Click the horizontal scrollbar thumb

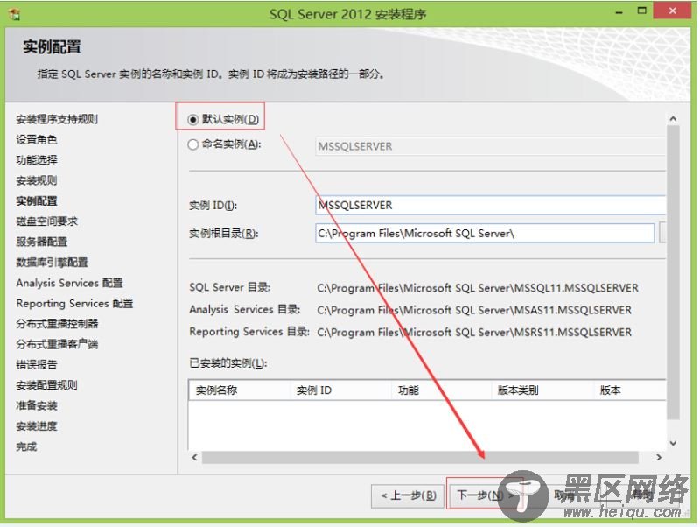420,457
